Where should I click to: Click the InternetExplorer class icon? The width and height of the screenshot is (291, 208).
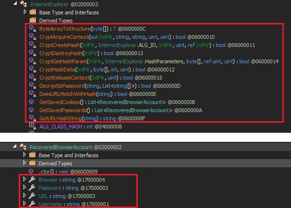click(x=23, y=4)
